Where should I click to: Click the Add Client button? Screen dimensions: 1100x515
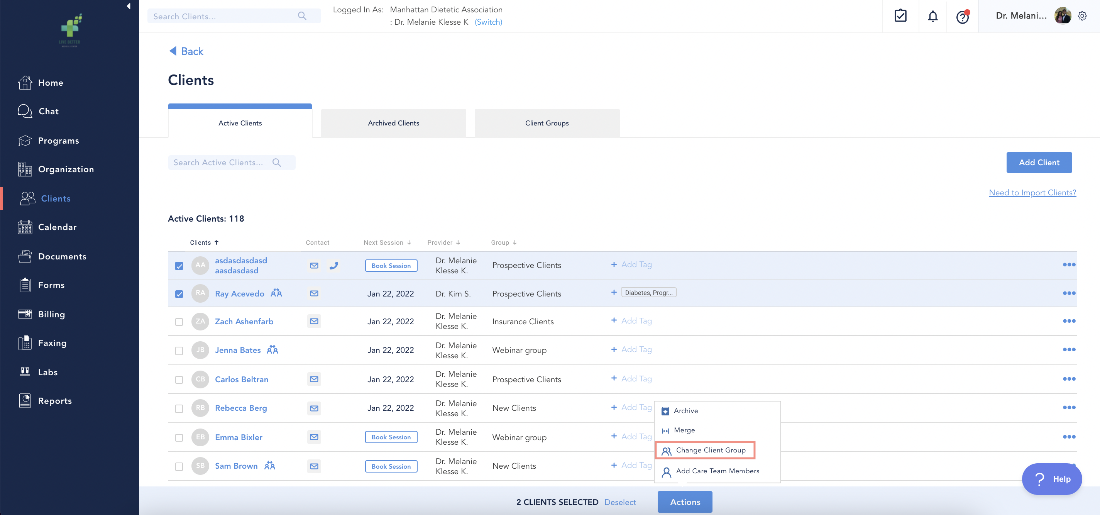point(1039,162)
